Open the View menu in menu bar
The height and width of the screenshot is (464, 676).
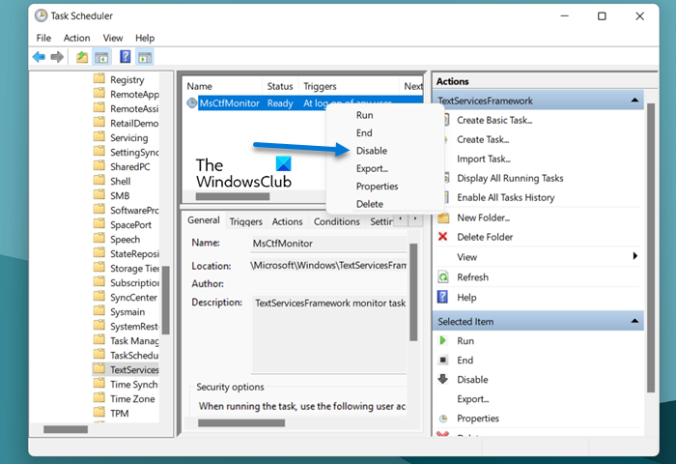[113, 38]
